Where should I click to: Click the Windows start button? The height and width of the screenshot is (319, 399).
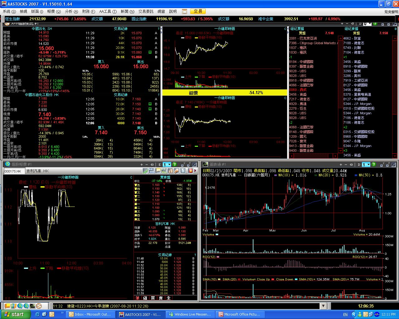coord(15,314)
